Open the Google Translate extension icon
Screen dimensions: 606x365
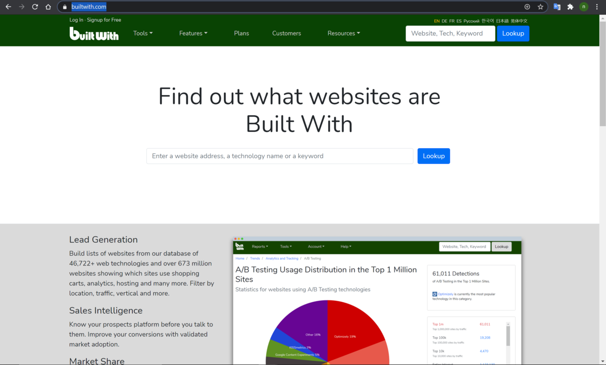coord(557,7)
